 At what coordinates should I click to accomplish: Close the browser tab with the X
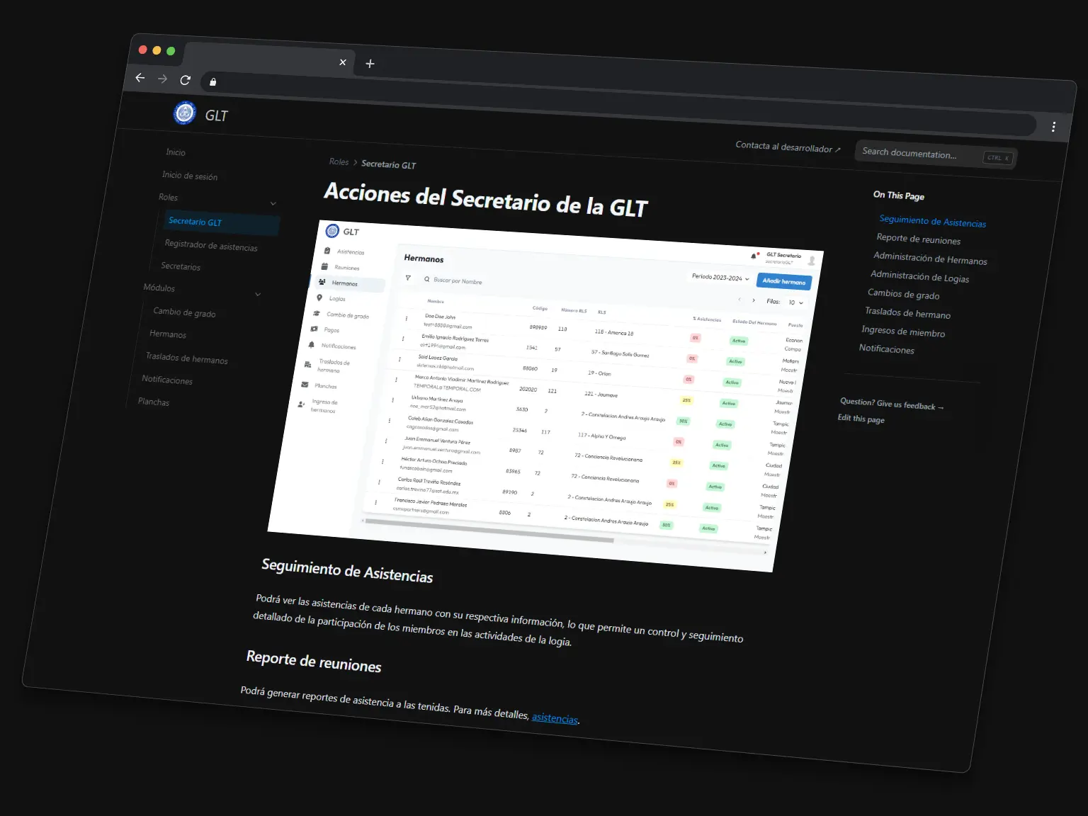pos(343,62)
